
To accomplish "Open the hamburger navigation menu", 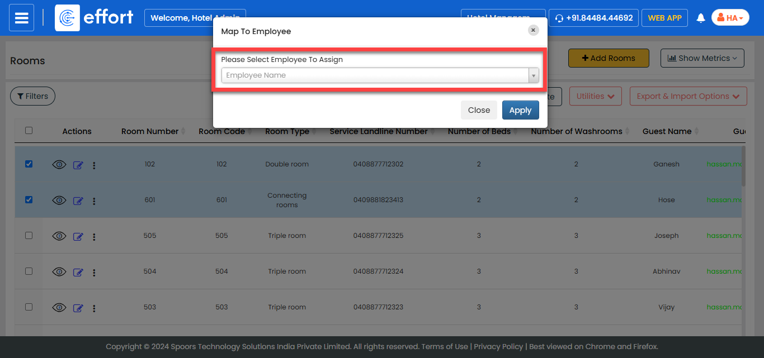I will 21,18.
